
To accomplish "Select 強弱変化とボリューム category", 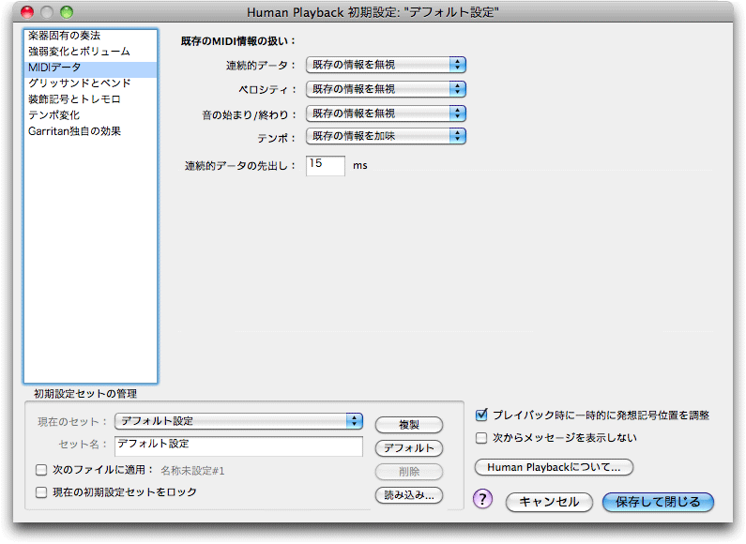I will [x=90, y=52].
